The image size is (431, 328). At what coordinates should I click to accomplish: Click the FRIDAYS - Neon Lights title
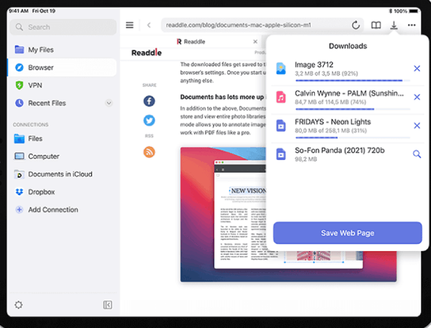pos(332,122)
